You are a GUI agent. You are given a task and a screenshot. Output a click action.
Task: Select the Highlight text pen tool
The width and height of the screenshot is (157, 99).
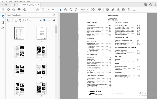tap(113, 10)
